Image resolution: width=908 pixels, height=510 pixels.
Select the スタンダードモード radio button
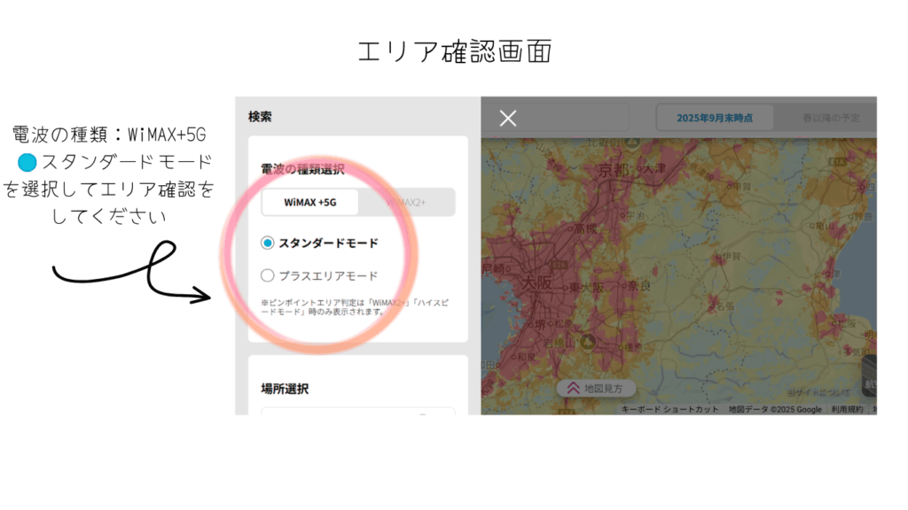click(268, 243)
